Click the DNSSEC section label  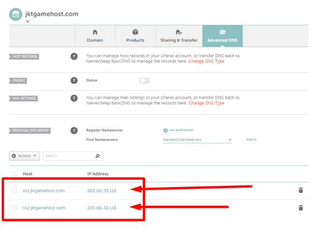point(18,81)
